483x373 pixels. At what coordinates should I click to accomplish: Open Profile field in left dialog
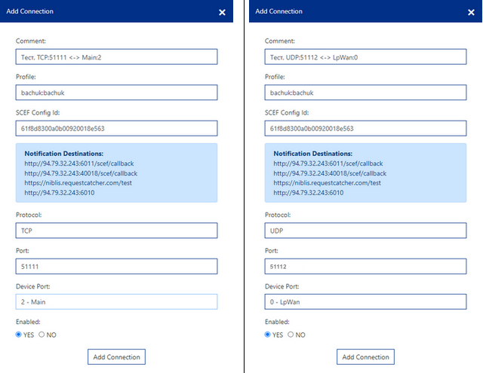pyautogui.click(x=116, y=93)
